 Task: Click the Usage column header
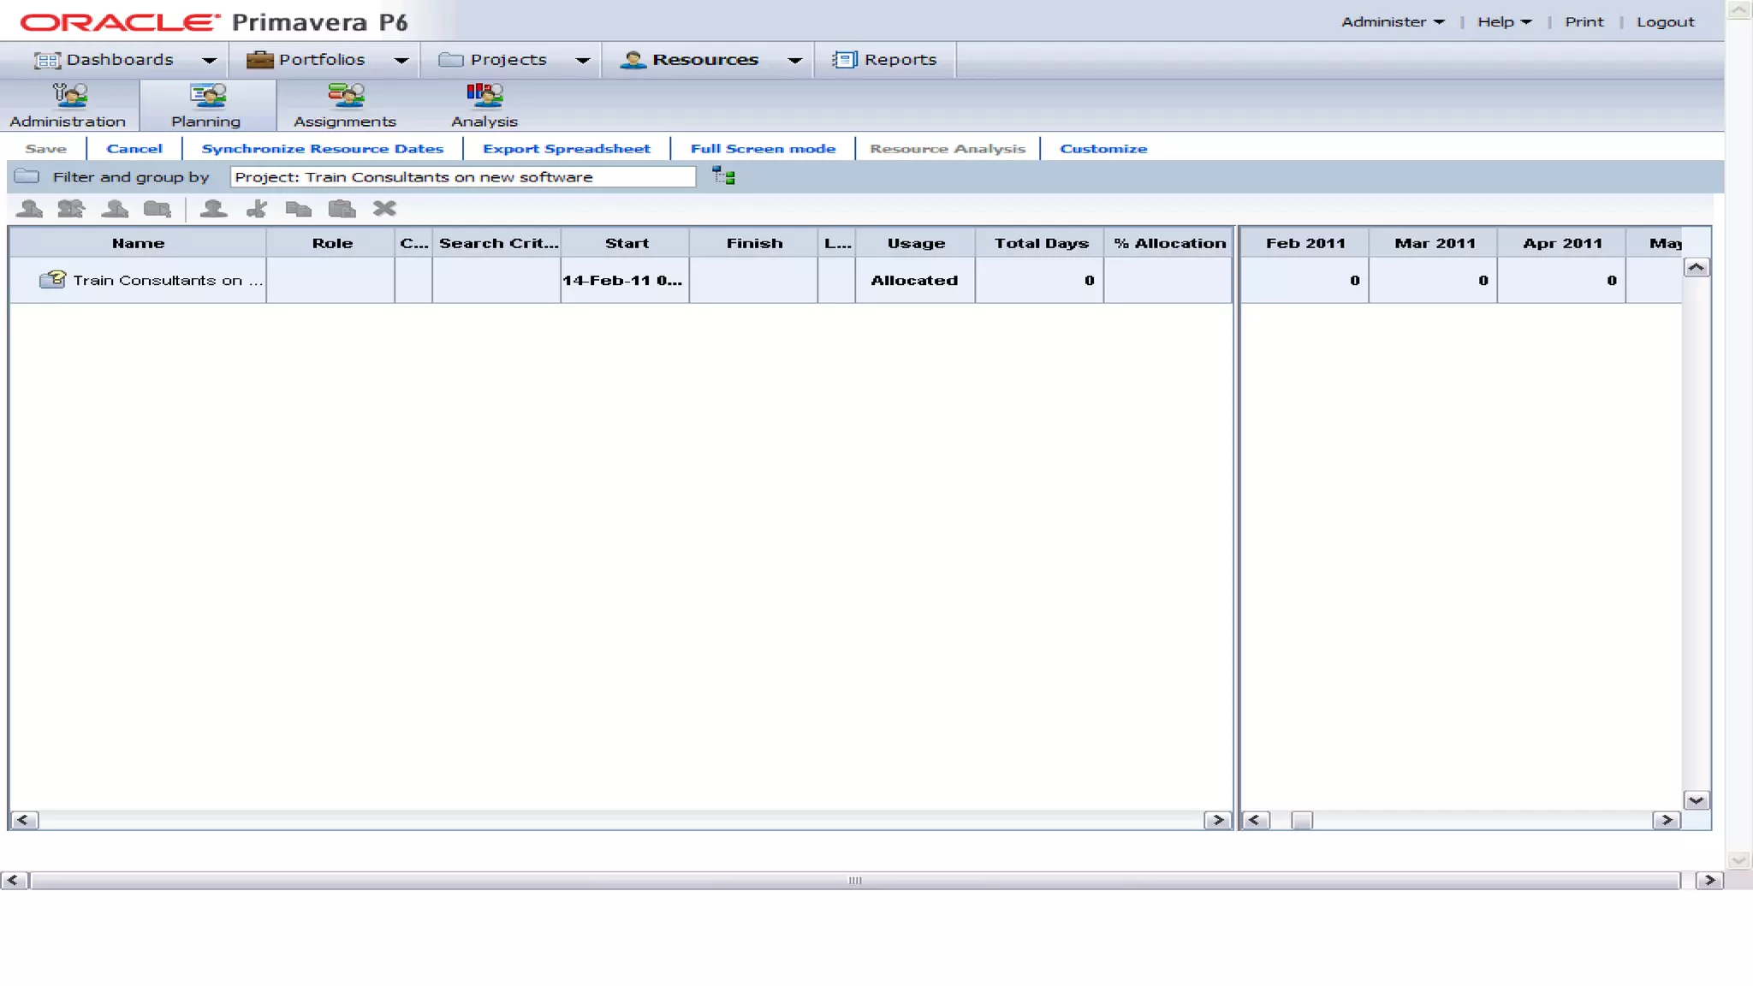tap(916, 243)
